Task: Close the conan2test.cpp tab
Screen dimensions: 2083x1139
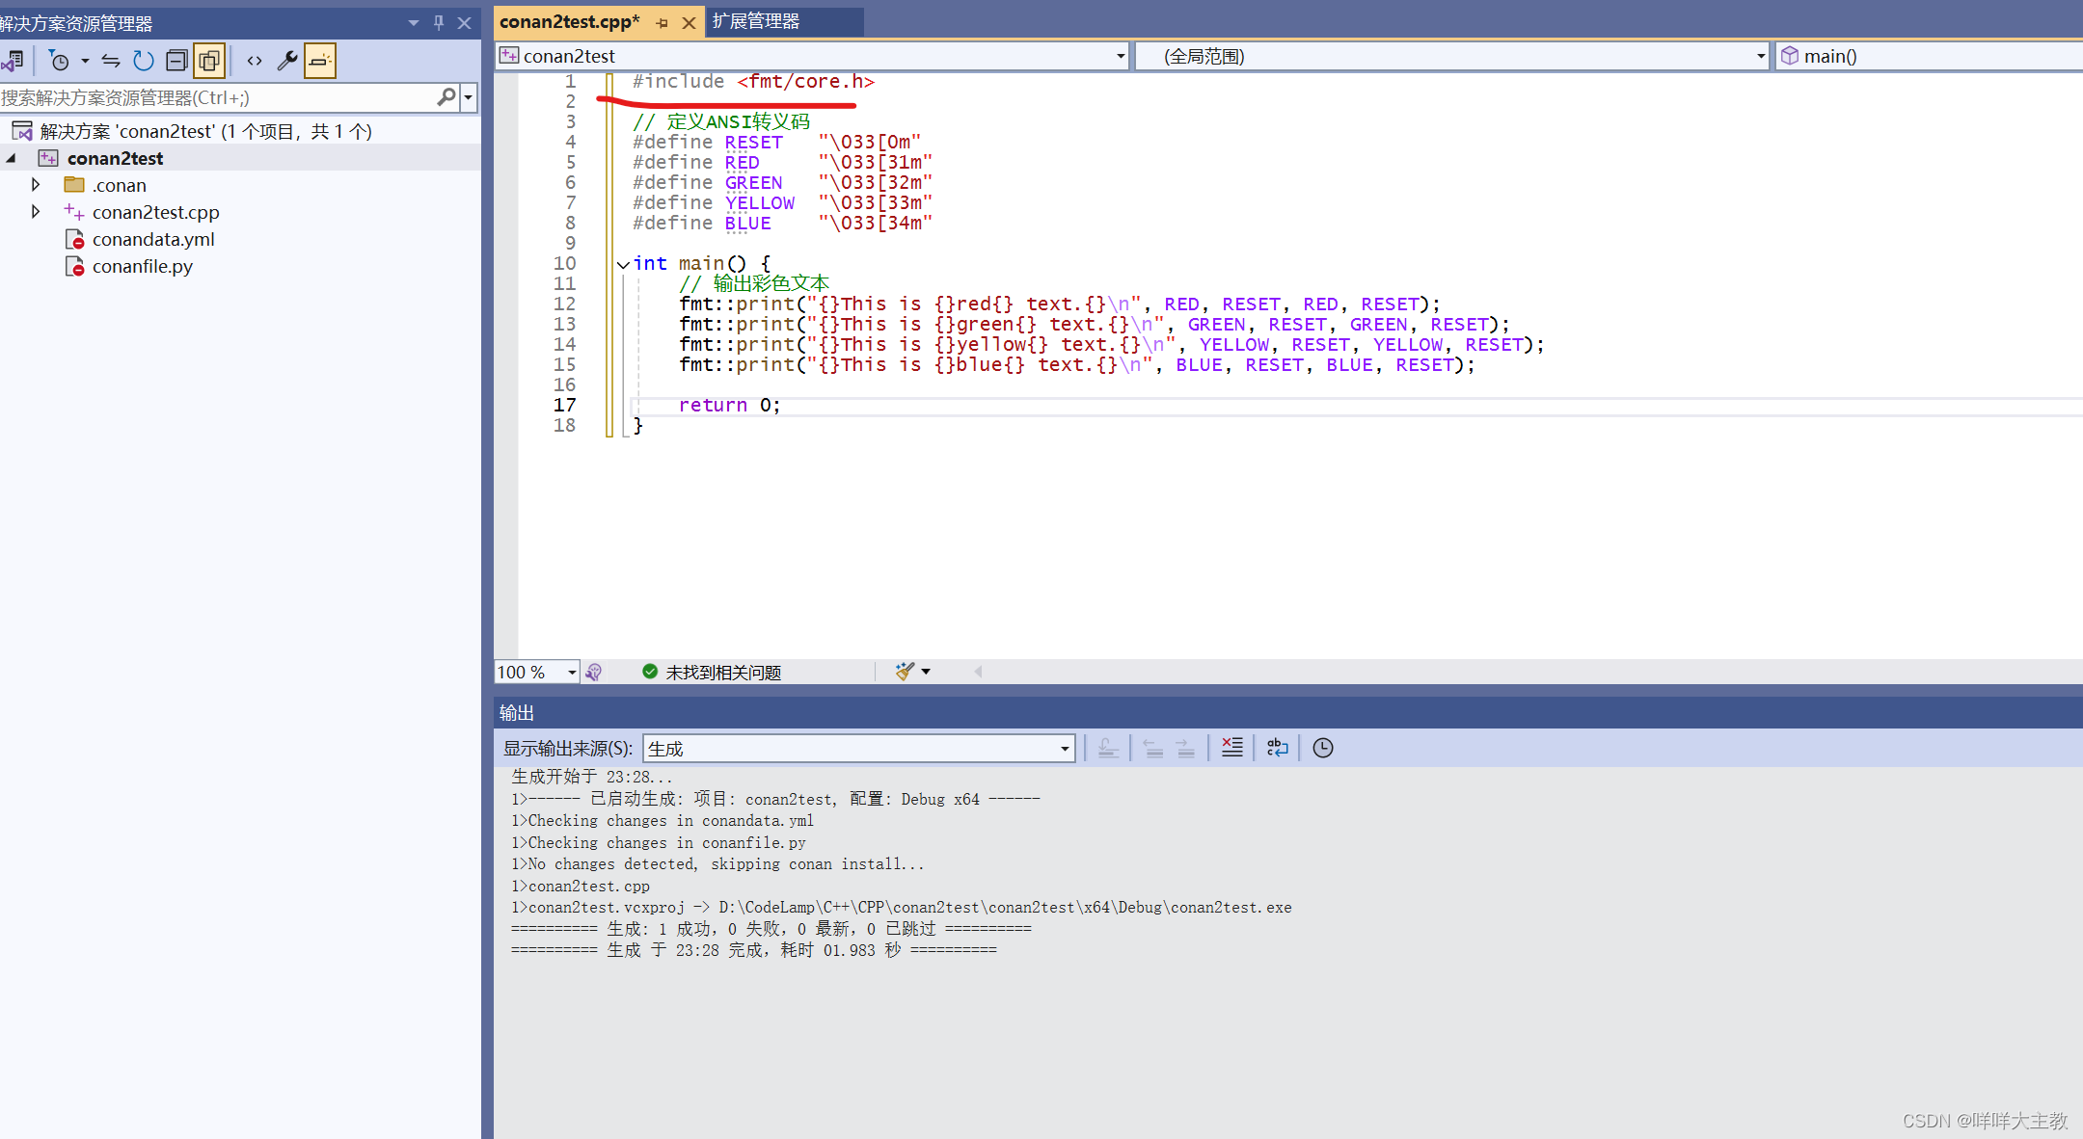Action: (689, 23)
